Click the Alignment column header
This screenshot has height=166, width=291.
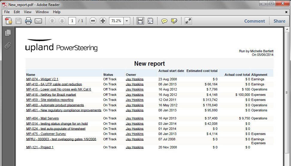tap(259, 75)
